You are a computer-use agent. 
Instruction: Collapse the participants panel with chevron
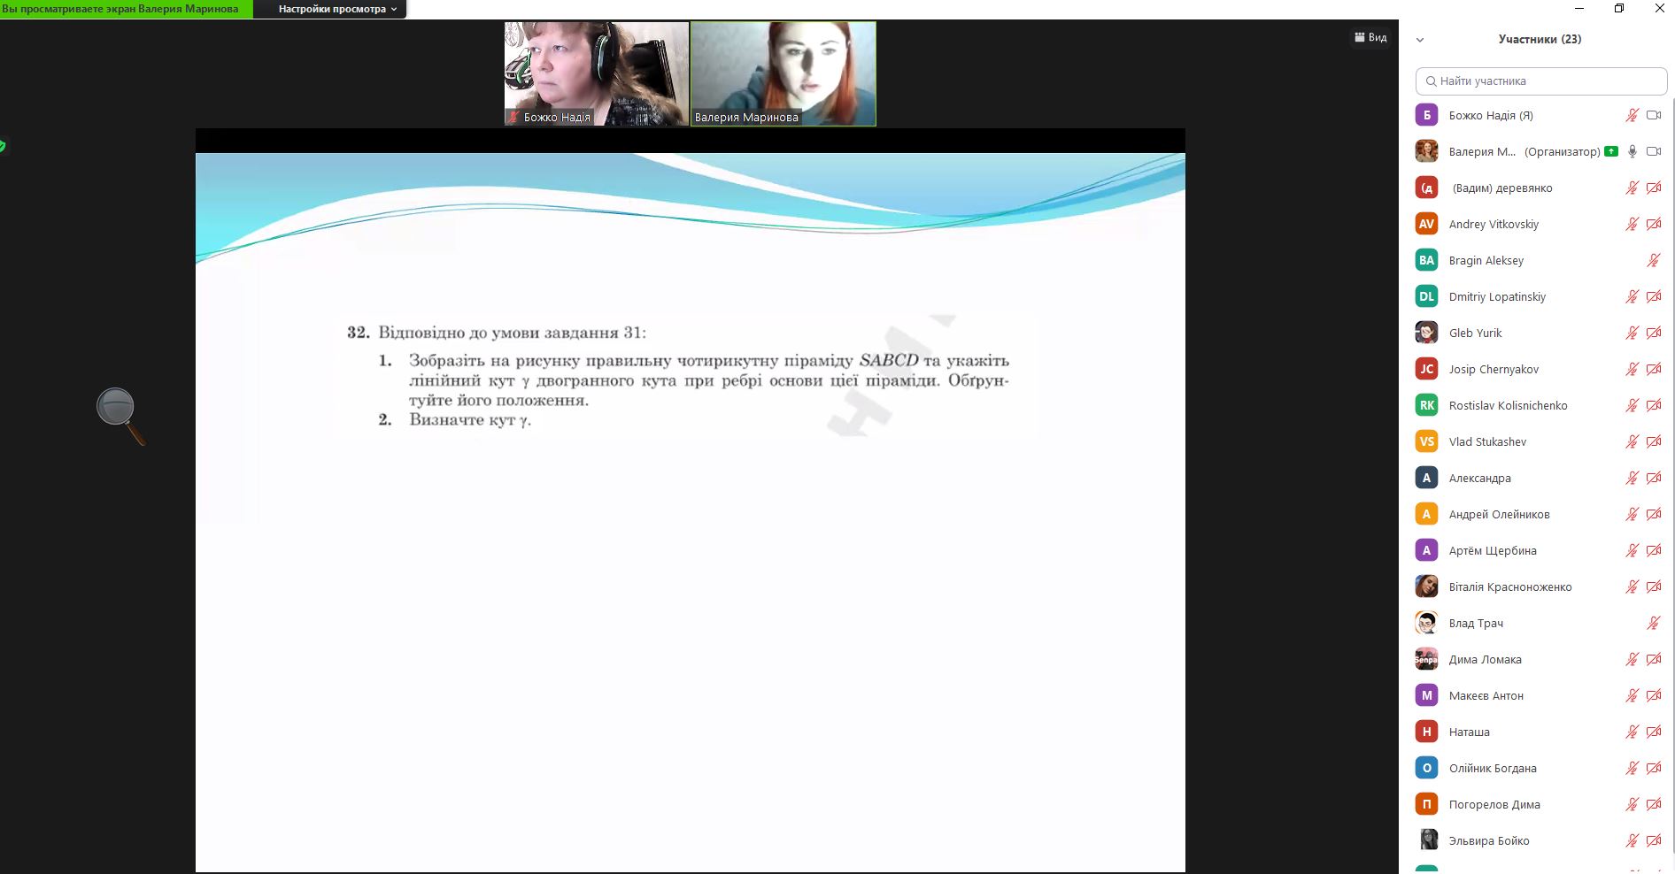pyautogui.click(x=1420, y=40)
